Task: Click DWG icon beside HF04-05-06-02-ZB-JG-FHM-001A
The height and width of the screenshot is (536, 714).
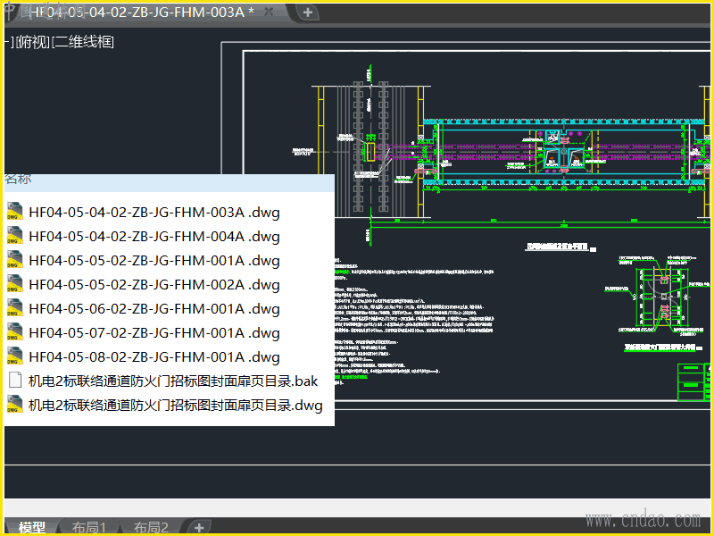Action: pos(15,309)
